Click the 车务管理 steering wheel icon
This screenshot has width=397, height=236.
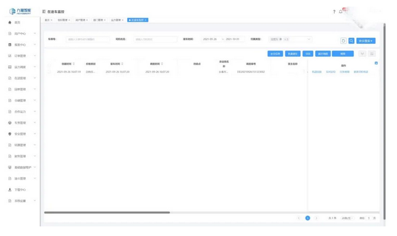click(10, 123)
